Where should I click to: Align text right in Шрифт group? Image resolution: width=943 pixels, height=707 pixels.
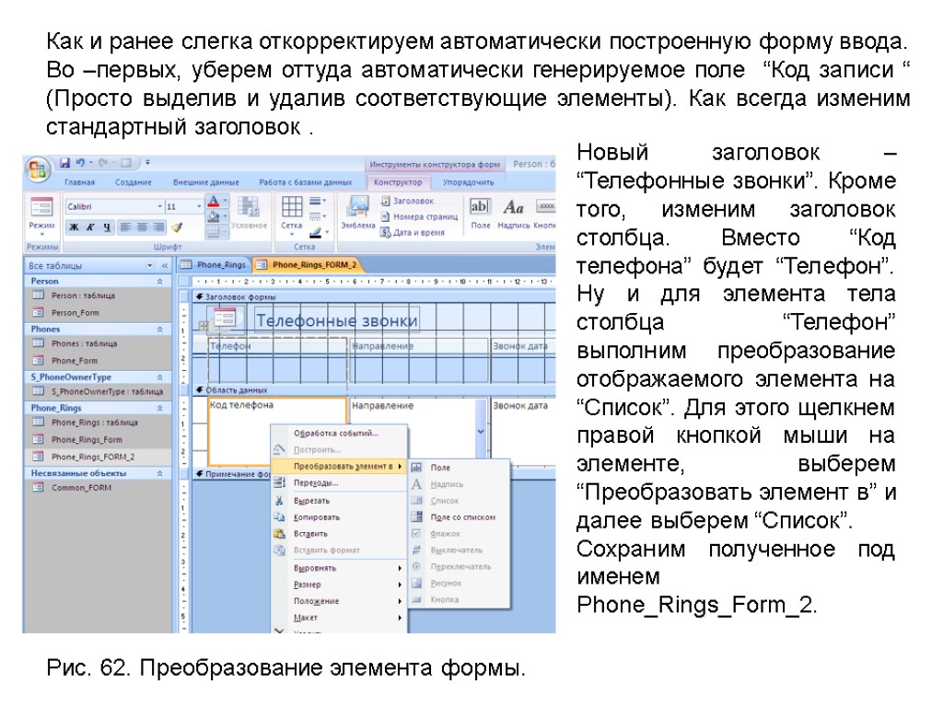coord(158,227)
